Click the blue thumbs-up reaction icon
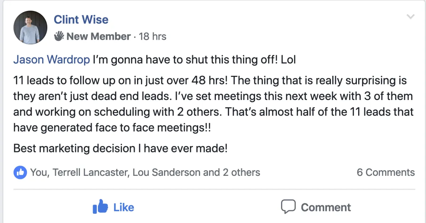Viewport: 426px width, 223px height. pyautogui.click(x=20, y=173)
